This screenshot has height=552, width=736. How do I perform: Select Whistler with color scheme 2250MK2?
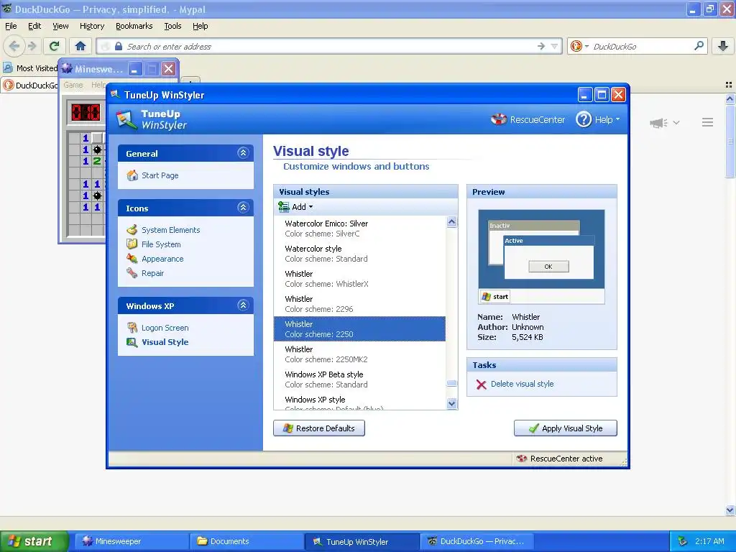coord(359,354)
